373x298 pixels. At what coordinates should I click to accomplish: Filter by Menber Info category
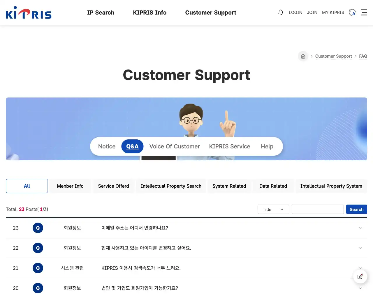coord(70,186)
